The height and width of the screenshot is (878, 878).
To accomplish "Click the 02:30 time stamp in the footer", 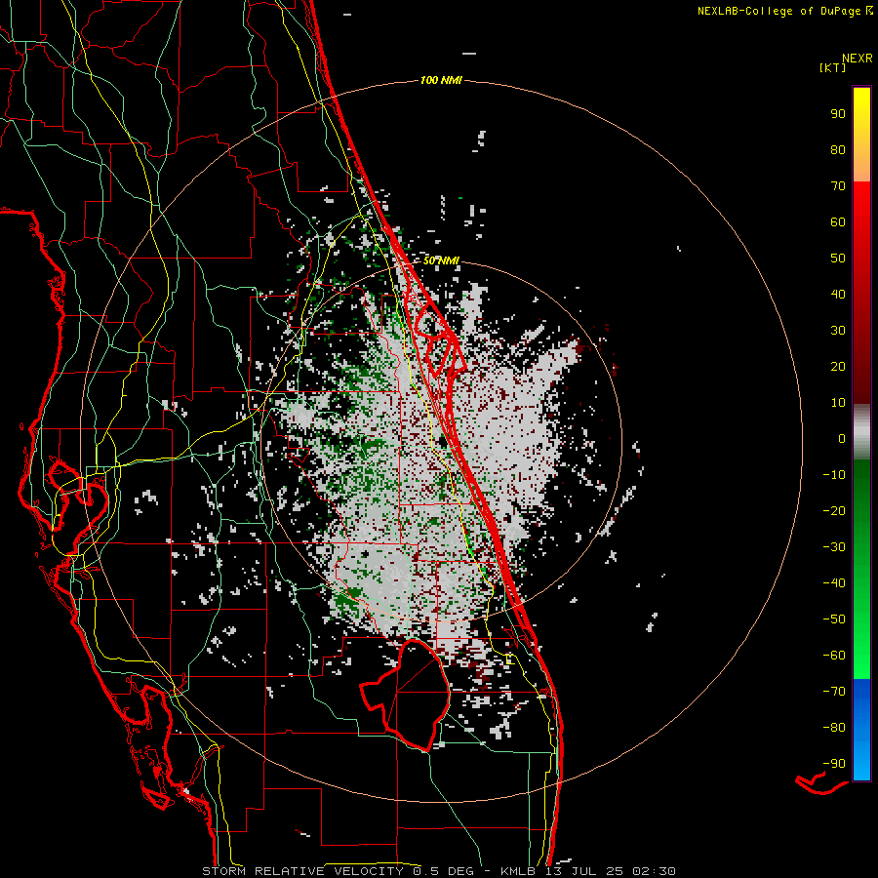I will (x=654, y=871).
